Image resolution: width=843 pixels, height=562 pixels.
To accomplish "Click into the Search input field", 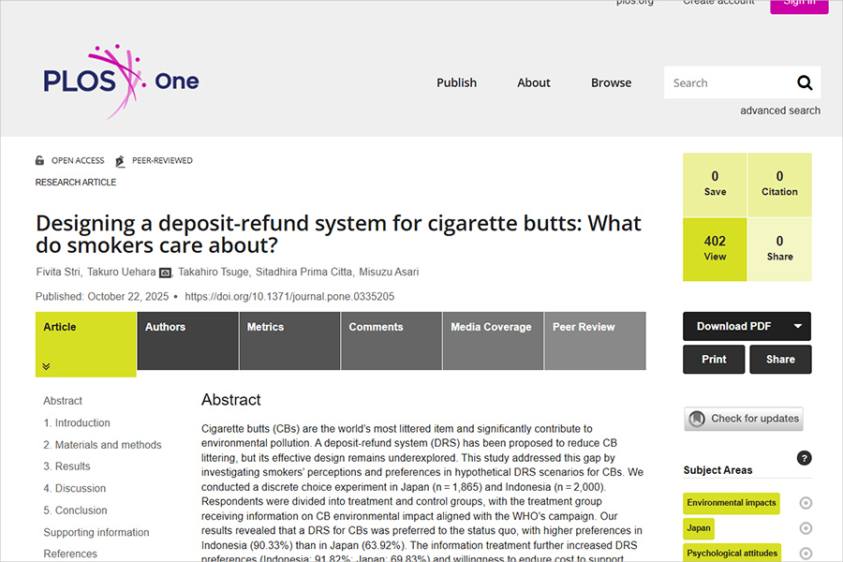I will tap(726, 82).
